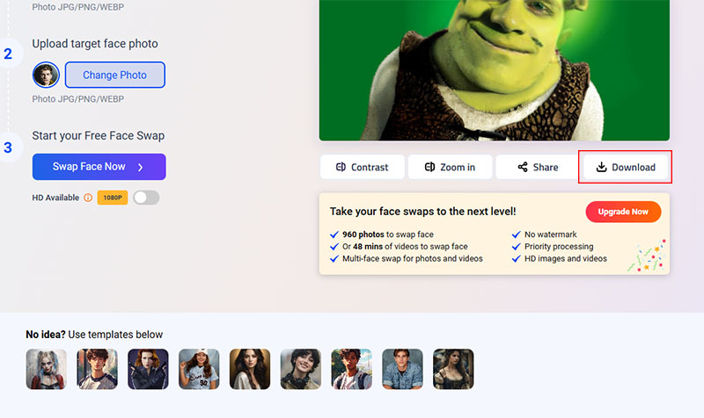Toggle the HD Available 1080P switch
704x418 pixels.
[x=146, y=198]
